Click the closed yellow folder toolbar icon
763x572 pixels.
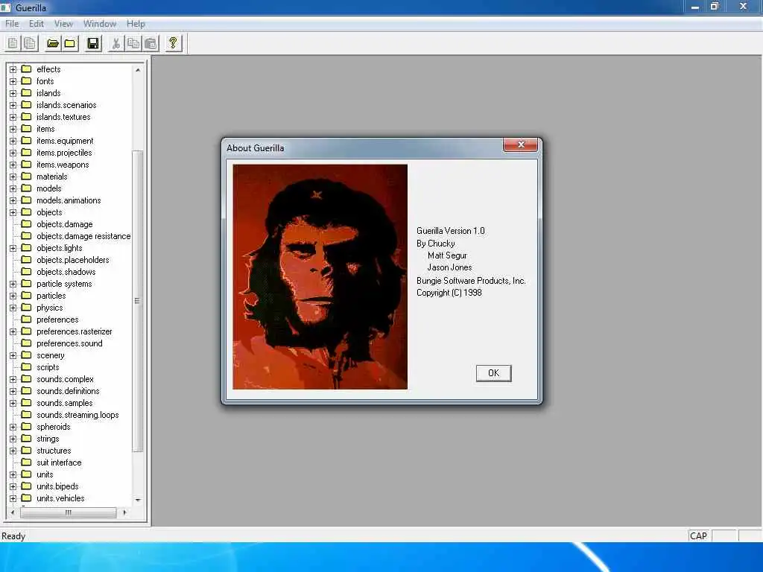point(70,43)
